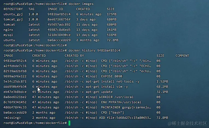Click image ID fb5657adc892

(59, 25)
